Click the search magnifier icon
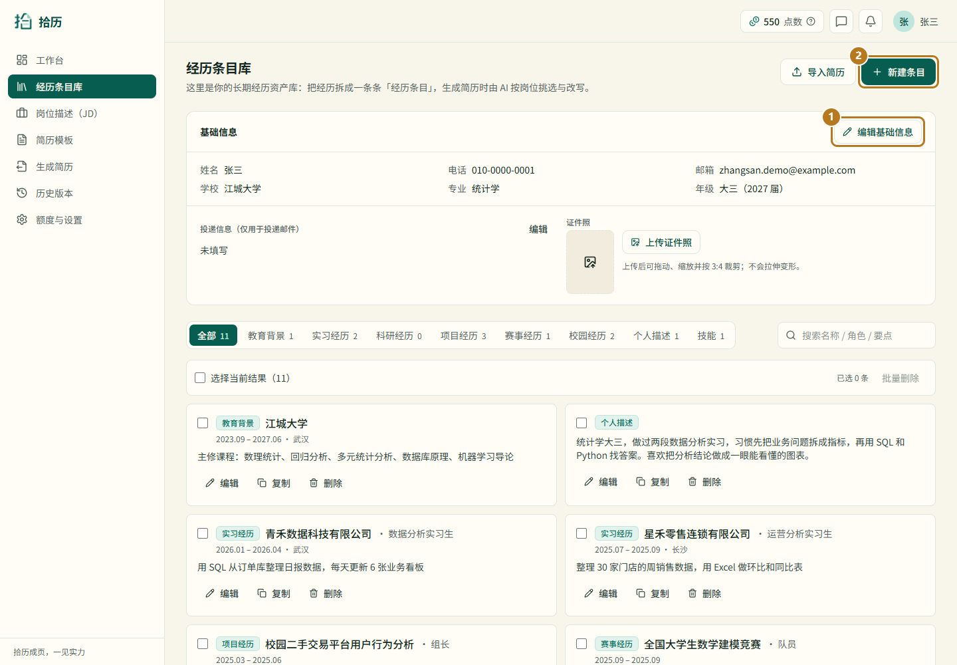Image resolution: width=957 pixels, height=665 pixels. [x=791, y=335]
